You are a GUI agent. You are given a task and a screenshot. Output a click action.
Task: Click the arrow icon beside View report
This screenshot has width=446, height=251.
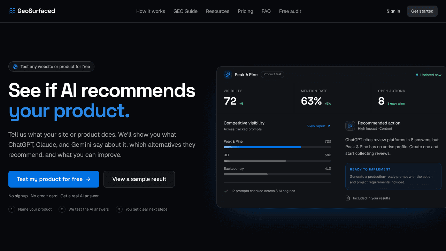point(329,126)
